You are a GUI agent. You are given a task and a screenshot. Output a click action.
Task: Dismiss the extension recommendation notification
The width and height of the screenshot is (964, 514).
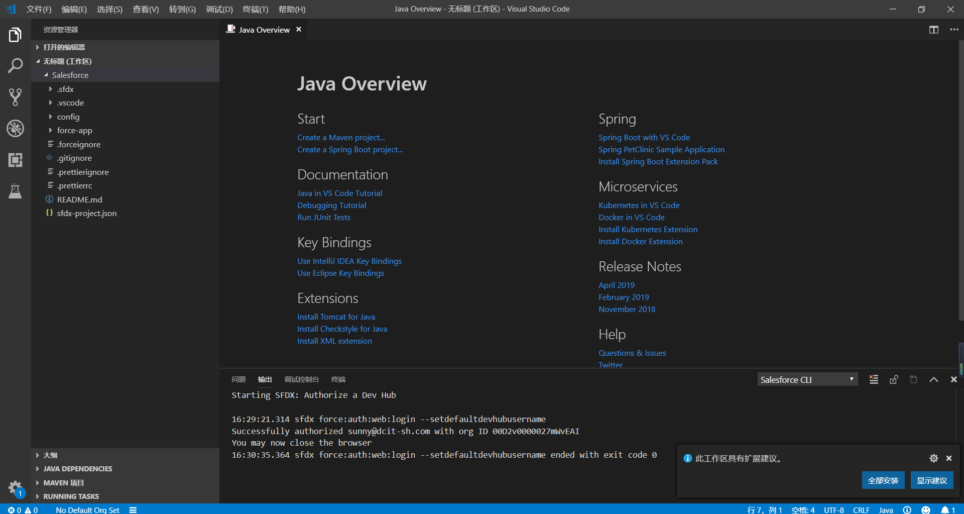pyautogui.click(x=949, y=458)
